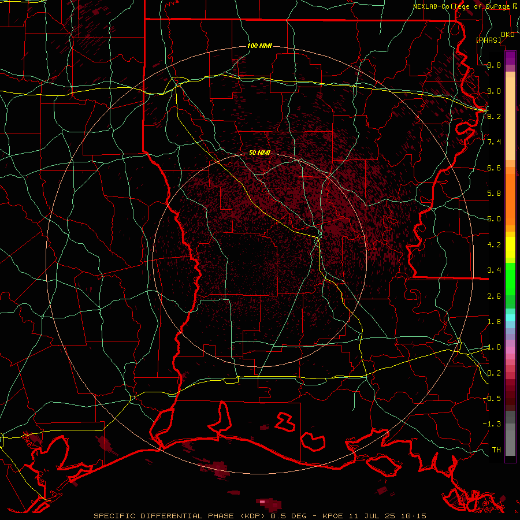The image size is (520, 520).
Task: Click the bright pink echo pixel offshore at the bottom
Action: [x=262, y=502]
